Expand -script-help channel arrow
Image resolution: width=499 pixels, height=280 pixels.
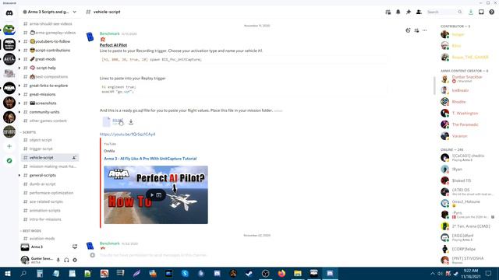(19, 68)
